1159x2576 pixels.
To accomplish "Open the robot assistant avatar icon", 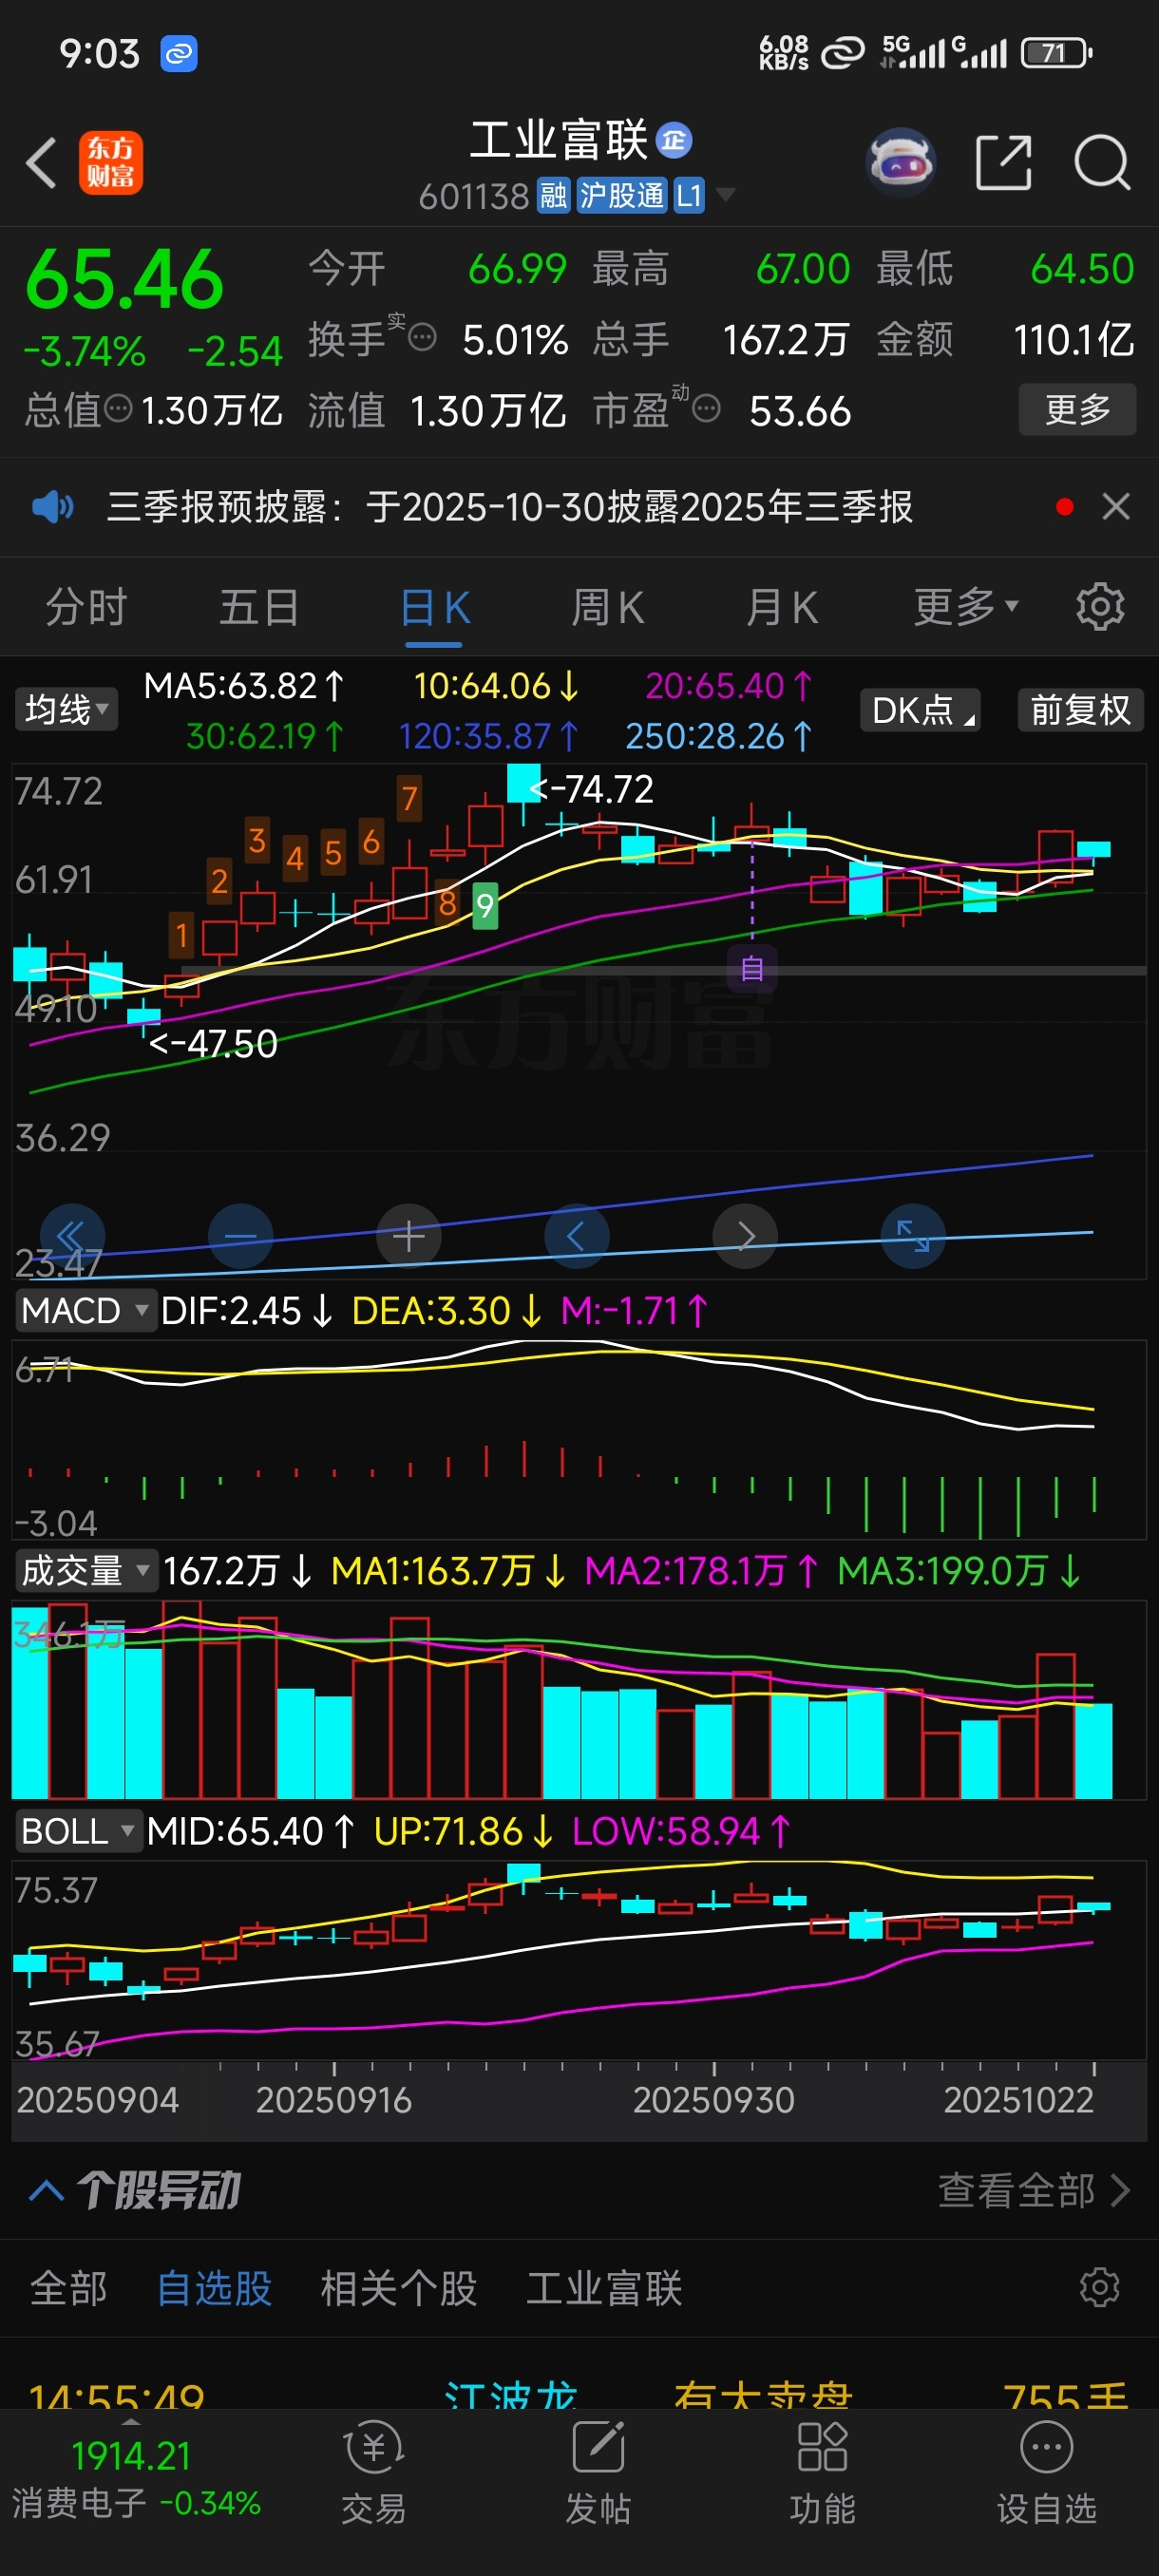I will (900, 163).
